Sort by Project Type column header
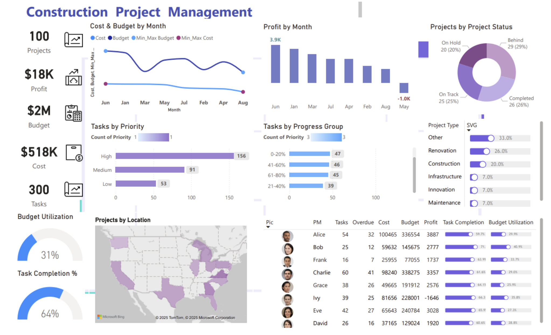This screenshot has height=335, width=551. pos(443,125)
